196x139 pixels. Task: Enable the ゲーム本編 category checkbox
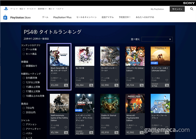pos(24,50)
